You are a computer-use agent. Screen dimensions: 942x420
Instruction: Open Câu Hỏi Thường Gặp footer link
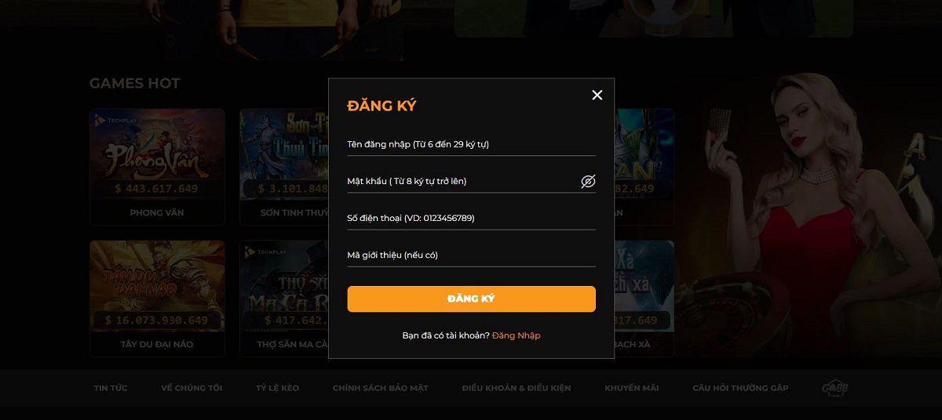pos(740,388)
